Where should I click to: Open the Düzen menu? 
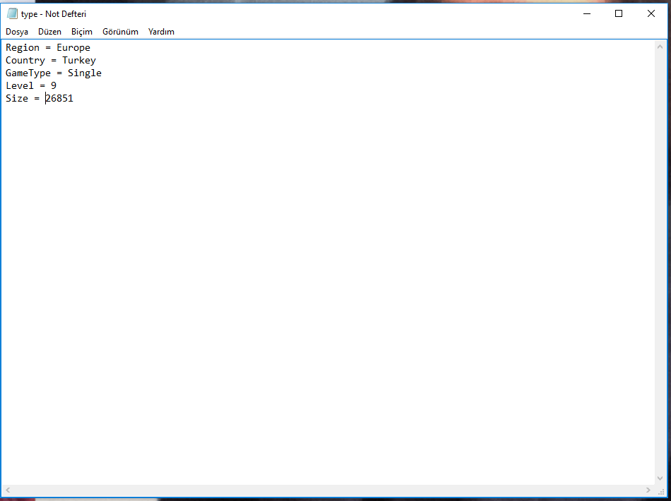click(x=49, y=32)
